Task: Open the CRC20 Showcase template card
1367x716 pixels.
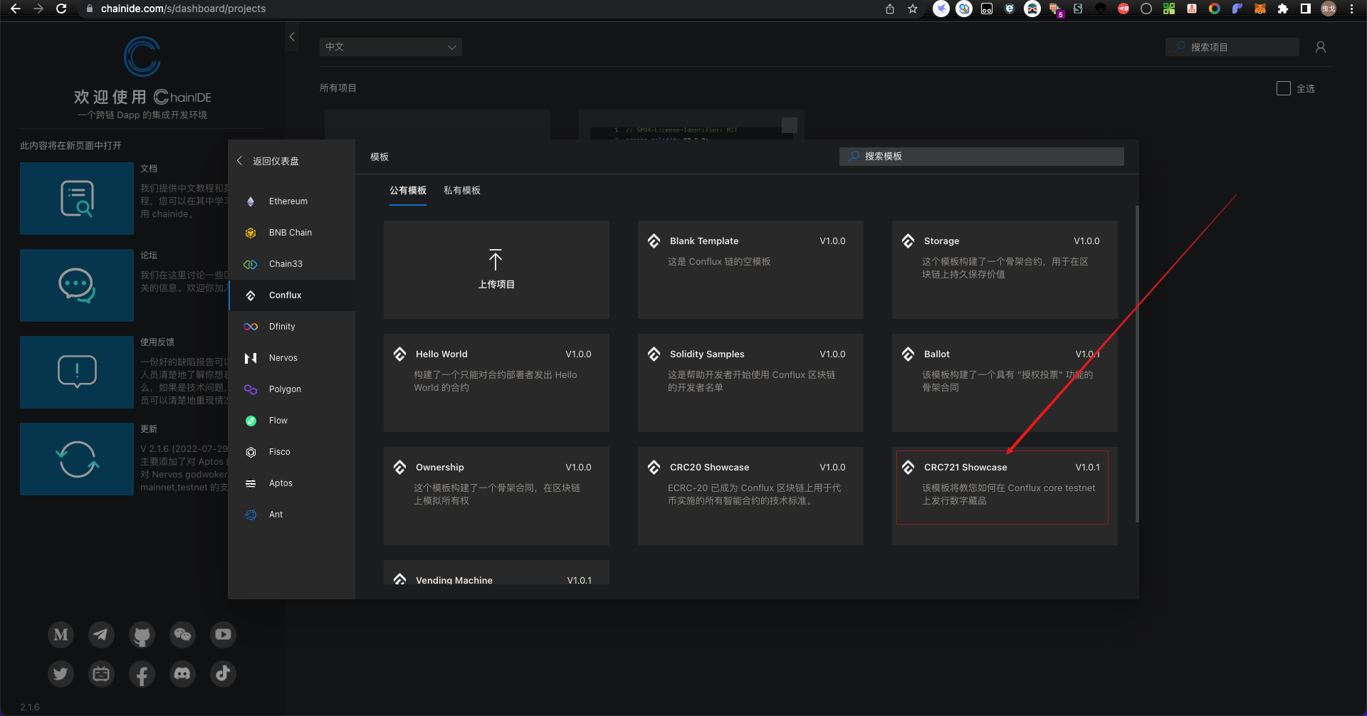Action: coord(750,496)
